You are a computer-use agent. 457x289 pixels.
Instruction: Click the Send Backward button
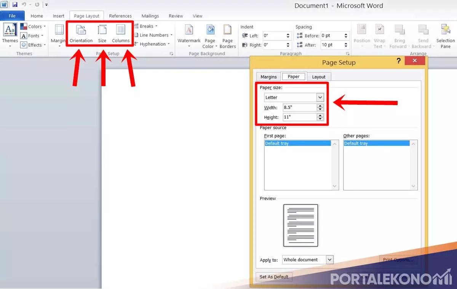tap(423, 36)
